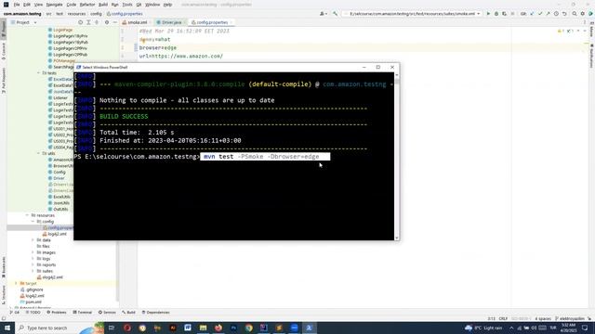Screen dimensions: 595x334
Task: Click the build hammer icon
Action: point(335,14)
